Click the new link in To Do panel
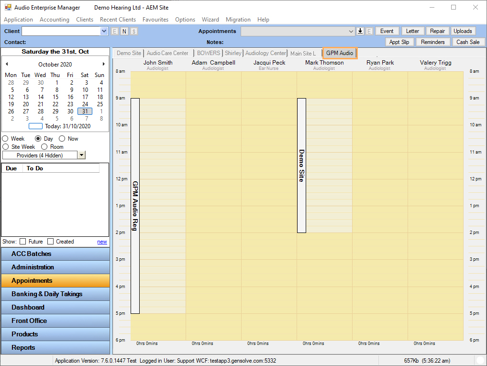 click(x=102, y=242)
